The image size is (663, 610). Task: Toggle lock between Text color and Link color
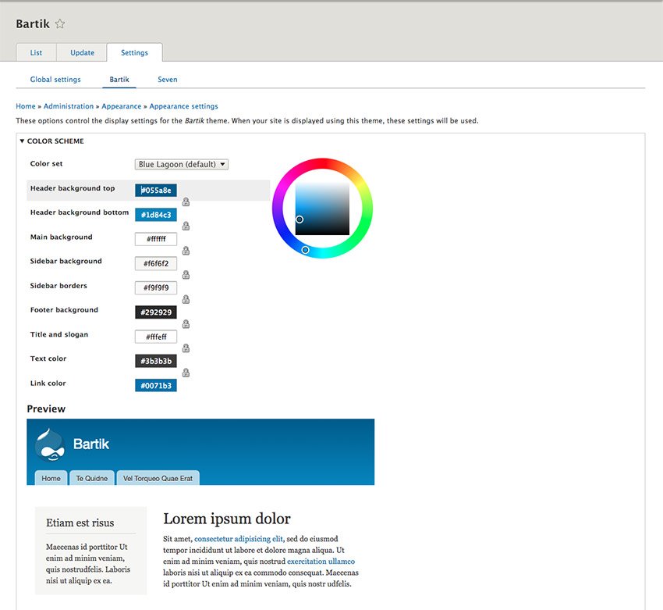pos(186,373)
